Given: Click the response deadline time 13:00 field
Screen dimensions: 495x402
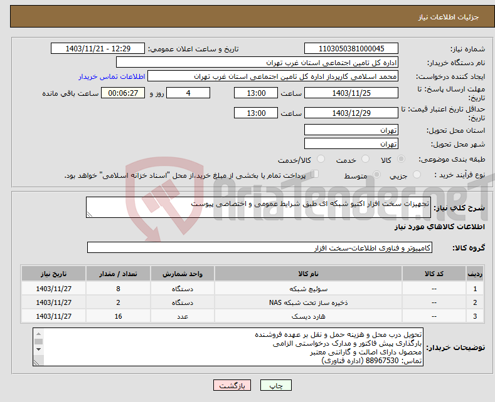Looking at the screenshot, I should click(x=256, y=93).
